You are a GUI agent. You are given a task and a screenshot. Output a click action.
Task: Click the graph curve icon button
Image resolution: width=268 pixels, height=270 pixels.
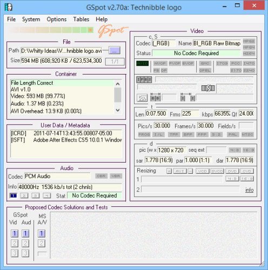point(142,98)
